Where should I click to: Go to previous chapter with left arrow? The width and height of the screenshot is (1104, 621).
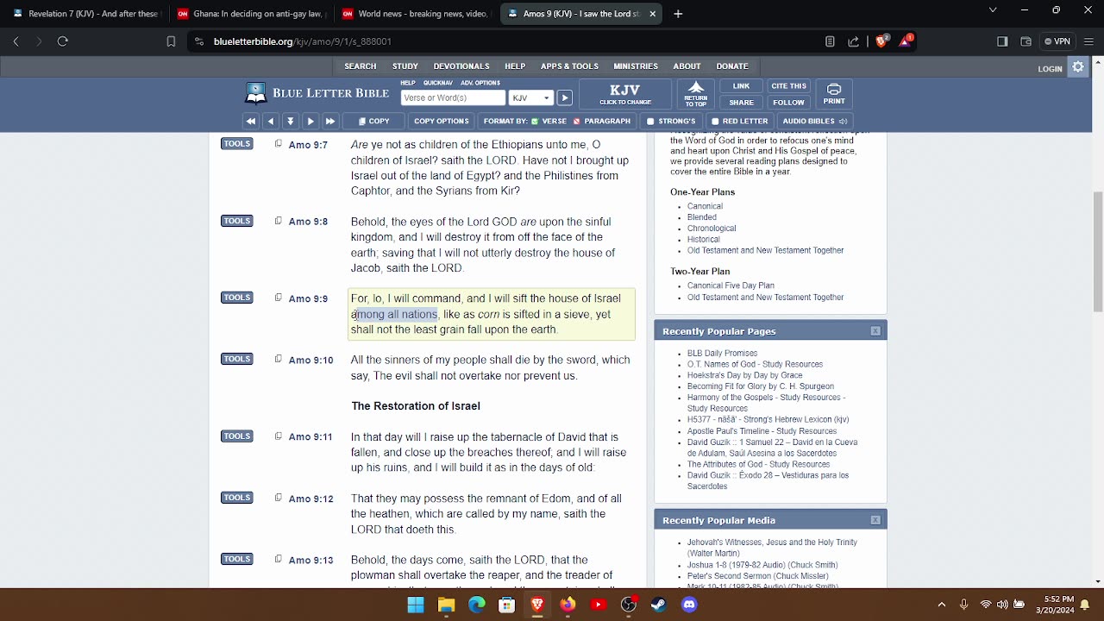coord(271,121)
